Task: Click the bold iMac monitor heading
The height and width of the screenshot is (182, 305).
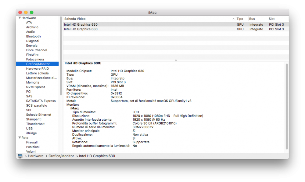Action: click(x=75, y=108)
